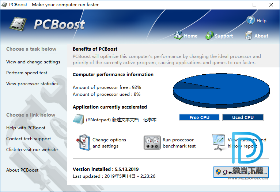Click 'Amount of processor used : 8%'
The image size is (280, 192).
click(x=106, y=94)
